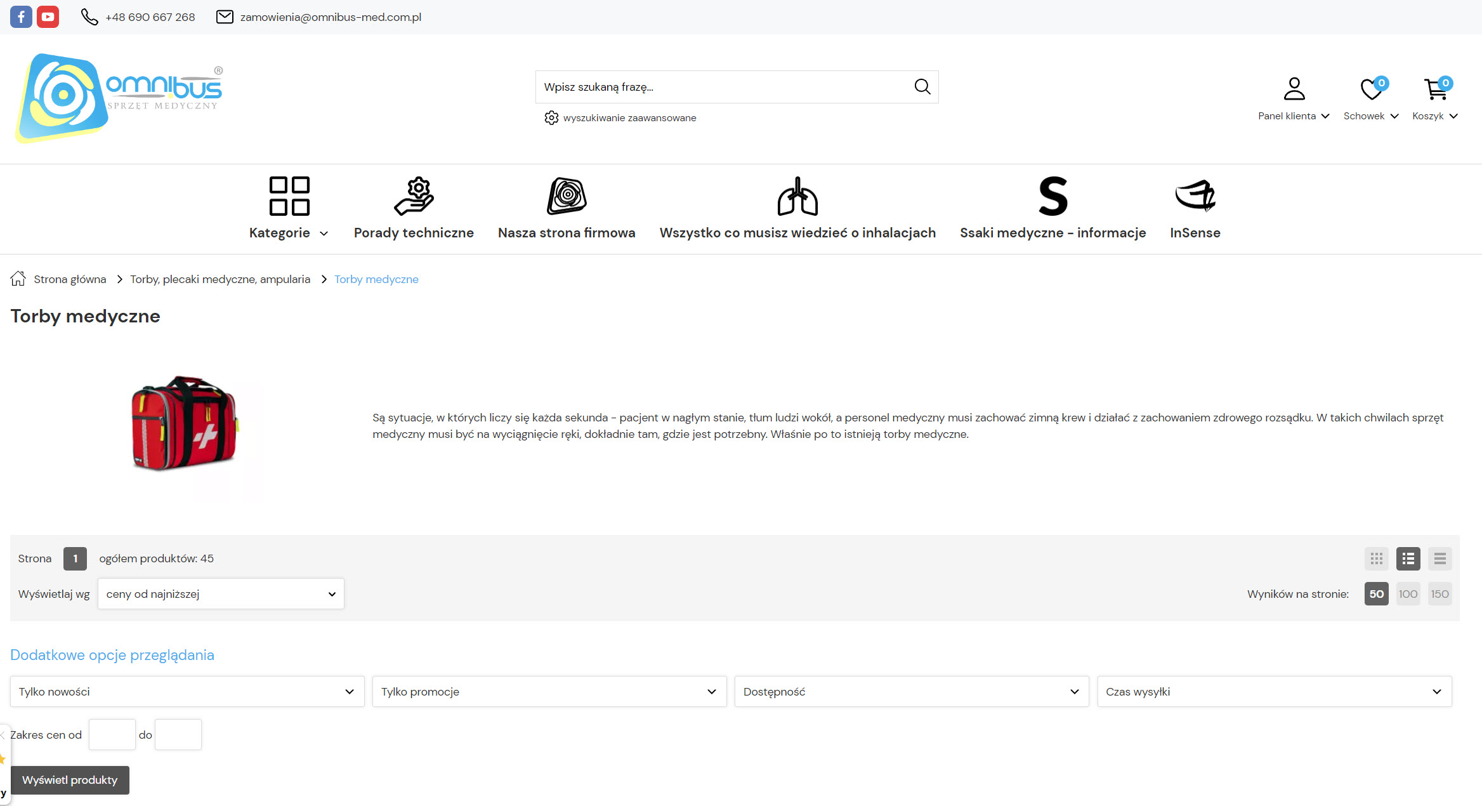This screenshot has height=806, width=1482.
Task: Open the Schowek heart wishlist icon
Action: [x=1371, y=89]
